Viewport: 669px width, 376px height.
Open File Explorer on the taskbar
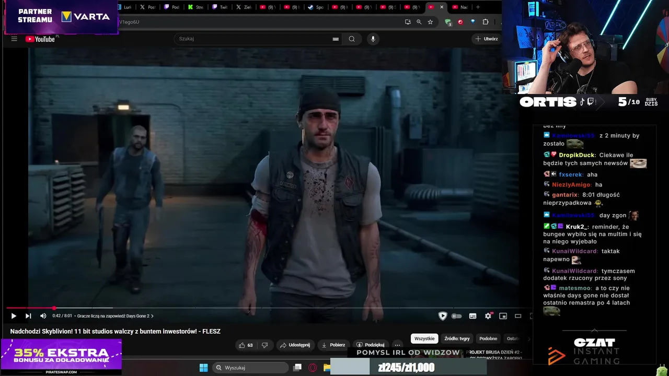click(x=327, y=368)
